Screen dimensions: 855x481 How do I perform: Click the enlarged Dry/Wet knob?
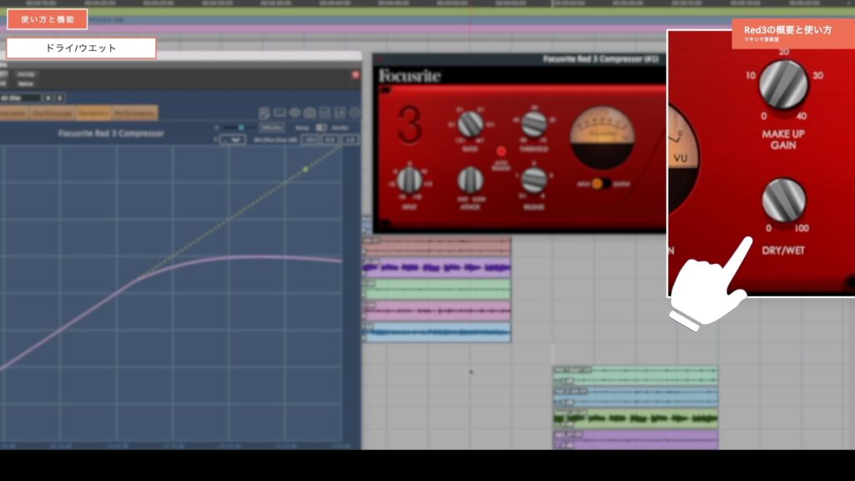783,200
